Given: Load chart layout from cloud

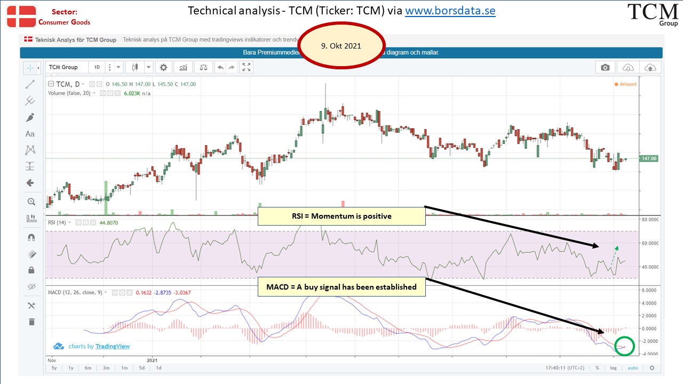Looking at the screenshot, I should tap(628, 67).
